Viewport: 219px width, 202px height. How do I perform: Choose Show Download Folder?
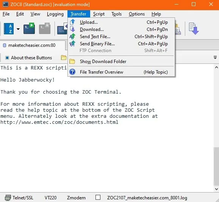point(121,62)
